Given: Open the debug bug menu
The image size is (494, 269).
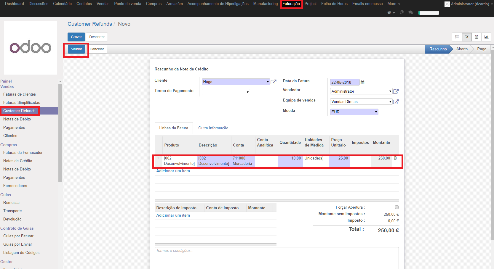Looking at the screenshot, I should pos(391,13).
